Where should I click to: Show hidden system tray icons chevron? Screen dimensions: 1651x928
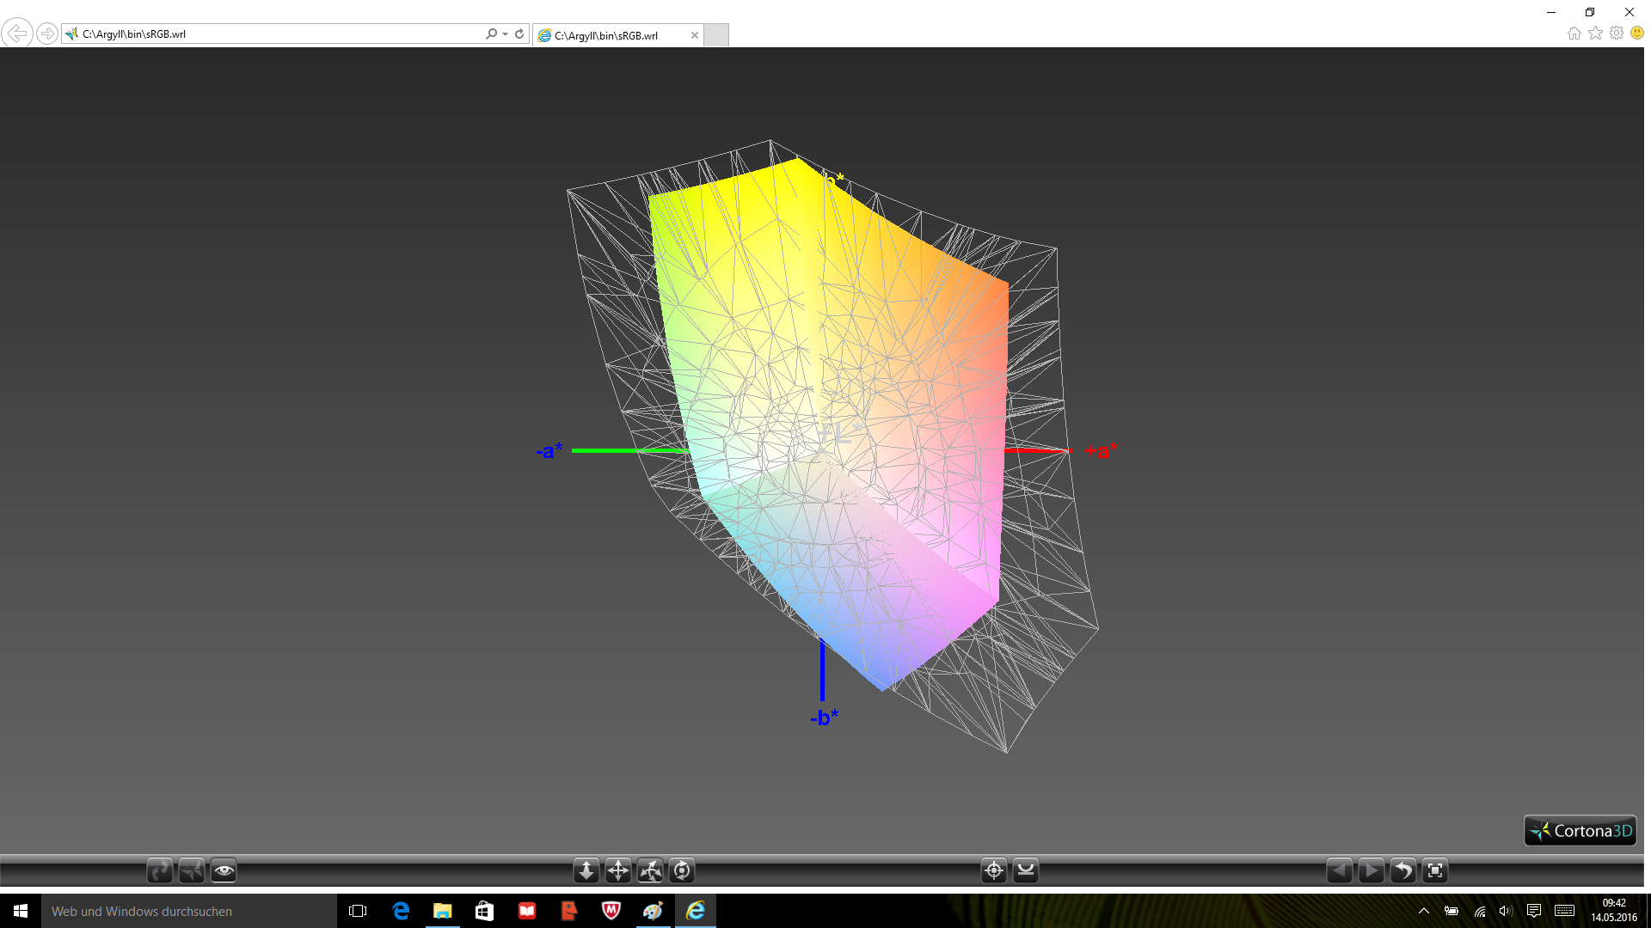(1424, 911)
